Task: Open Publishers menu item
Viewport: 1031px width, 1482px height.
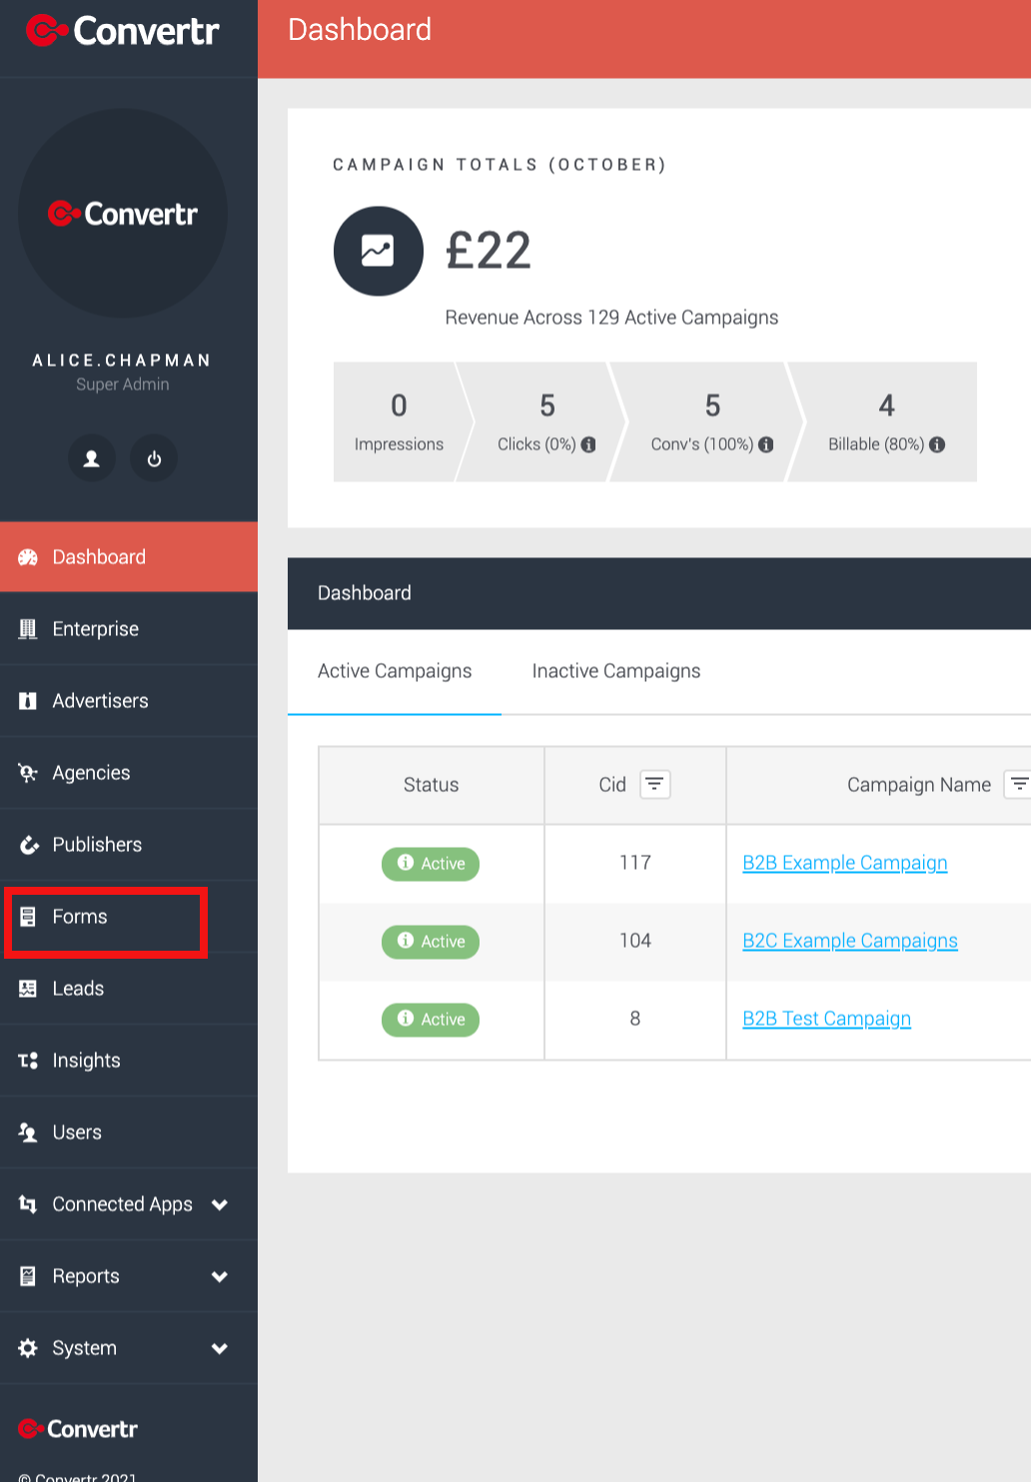Action: (129, 845)
